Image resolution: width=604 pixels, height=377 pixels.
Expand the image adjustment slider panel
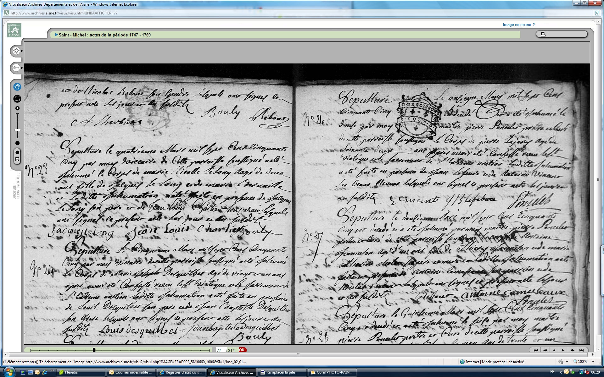pyautogui.click(x=16, y=68)
